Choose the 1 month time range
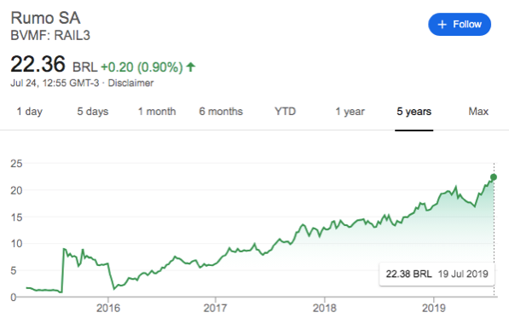 click(157, 112)
